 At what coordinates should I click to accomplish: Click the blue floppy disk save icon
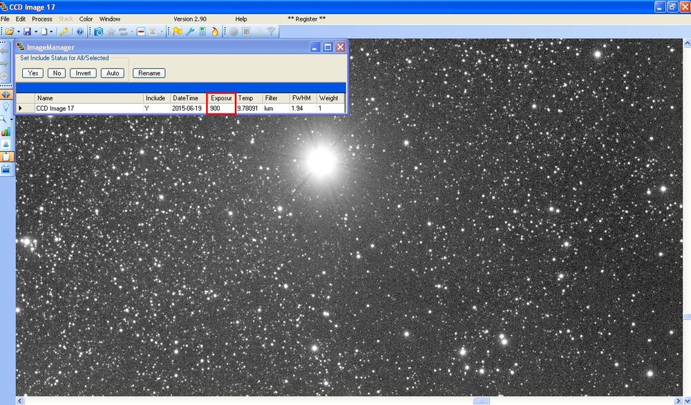pyautogui.click(x=27, y=32)
